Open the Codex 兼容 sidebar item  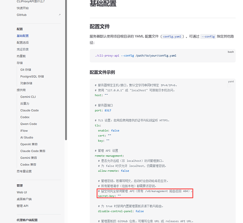point(28,165)
